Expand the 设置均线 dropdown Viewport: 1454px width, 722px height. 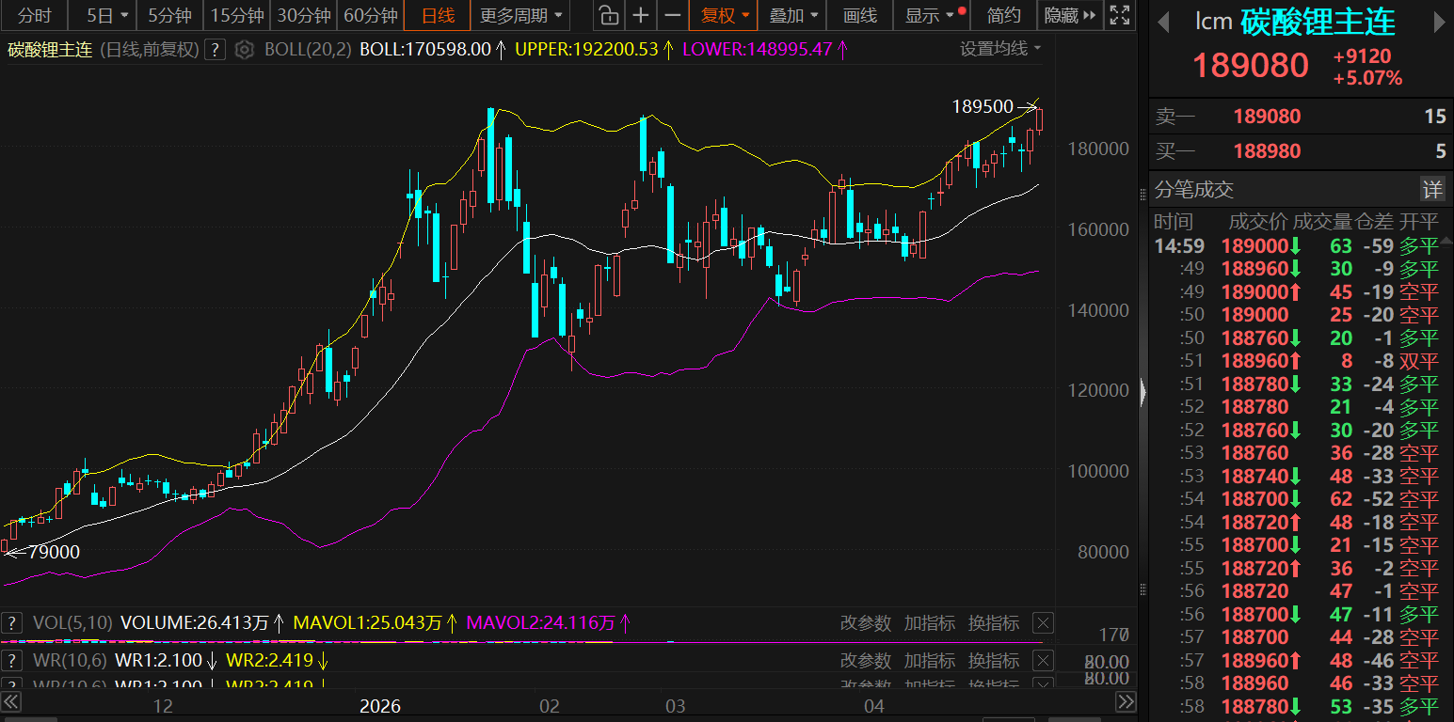[x=1000, y=49]
